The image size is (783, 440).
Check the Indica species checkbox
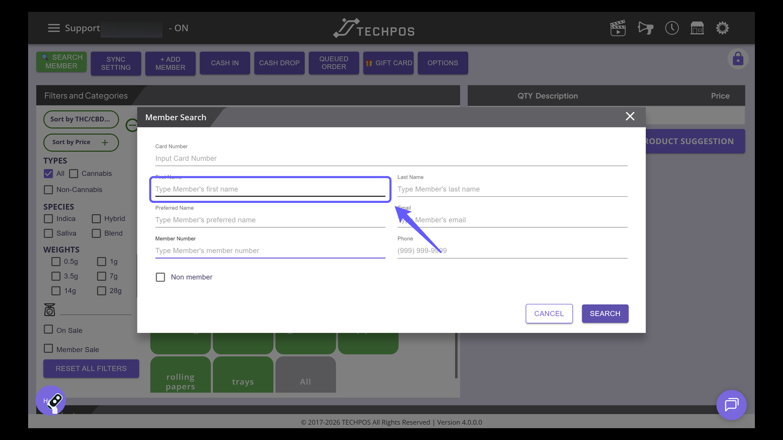pyautogui.click(x=48, y=218)
